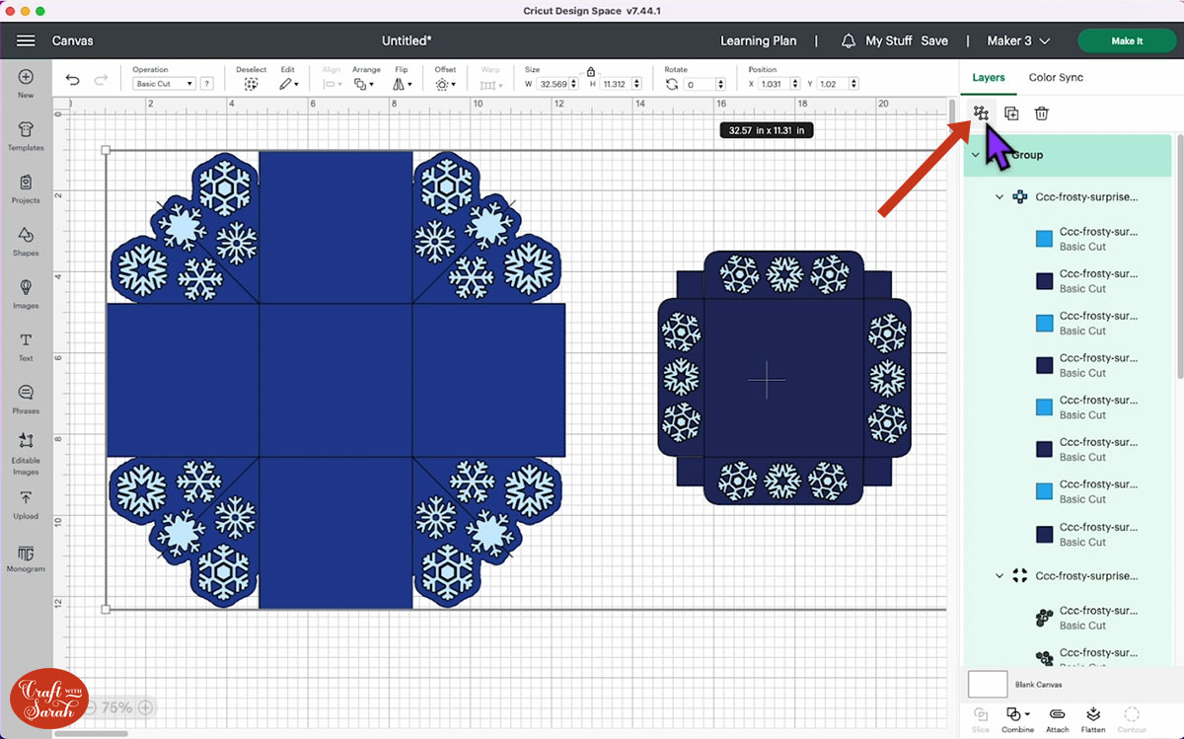Open the Shapes tool
The height and width of the screenshot is (739, 1184).
click(x=26, y=241)
